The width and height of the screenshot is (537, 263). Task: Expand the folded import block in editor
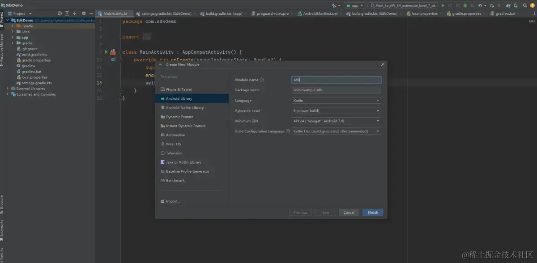click(147, 37)
